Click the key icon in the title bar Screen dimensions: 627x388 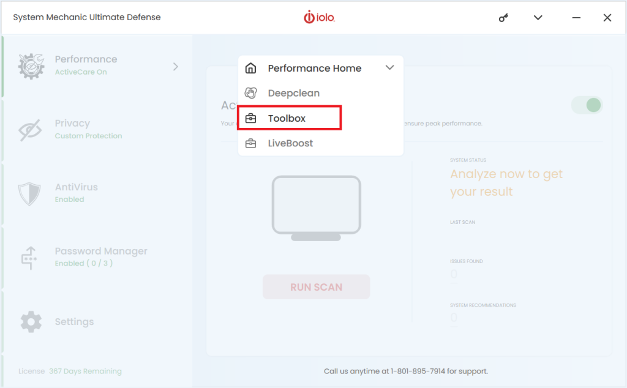(503, 18)
